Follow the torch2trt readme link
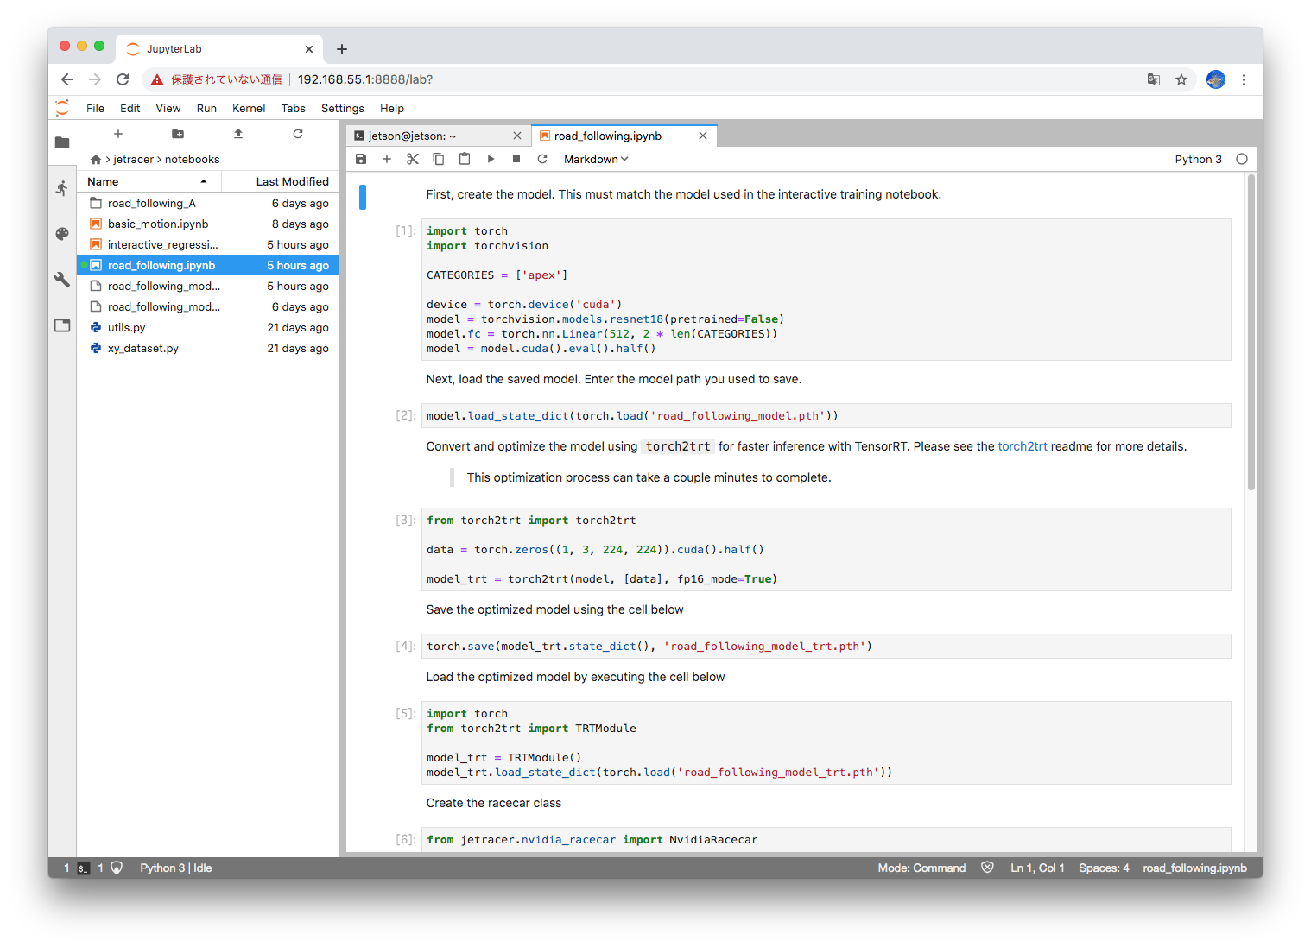The width and height of the screenshot is (1311, 947). point(1023,446)
